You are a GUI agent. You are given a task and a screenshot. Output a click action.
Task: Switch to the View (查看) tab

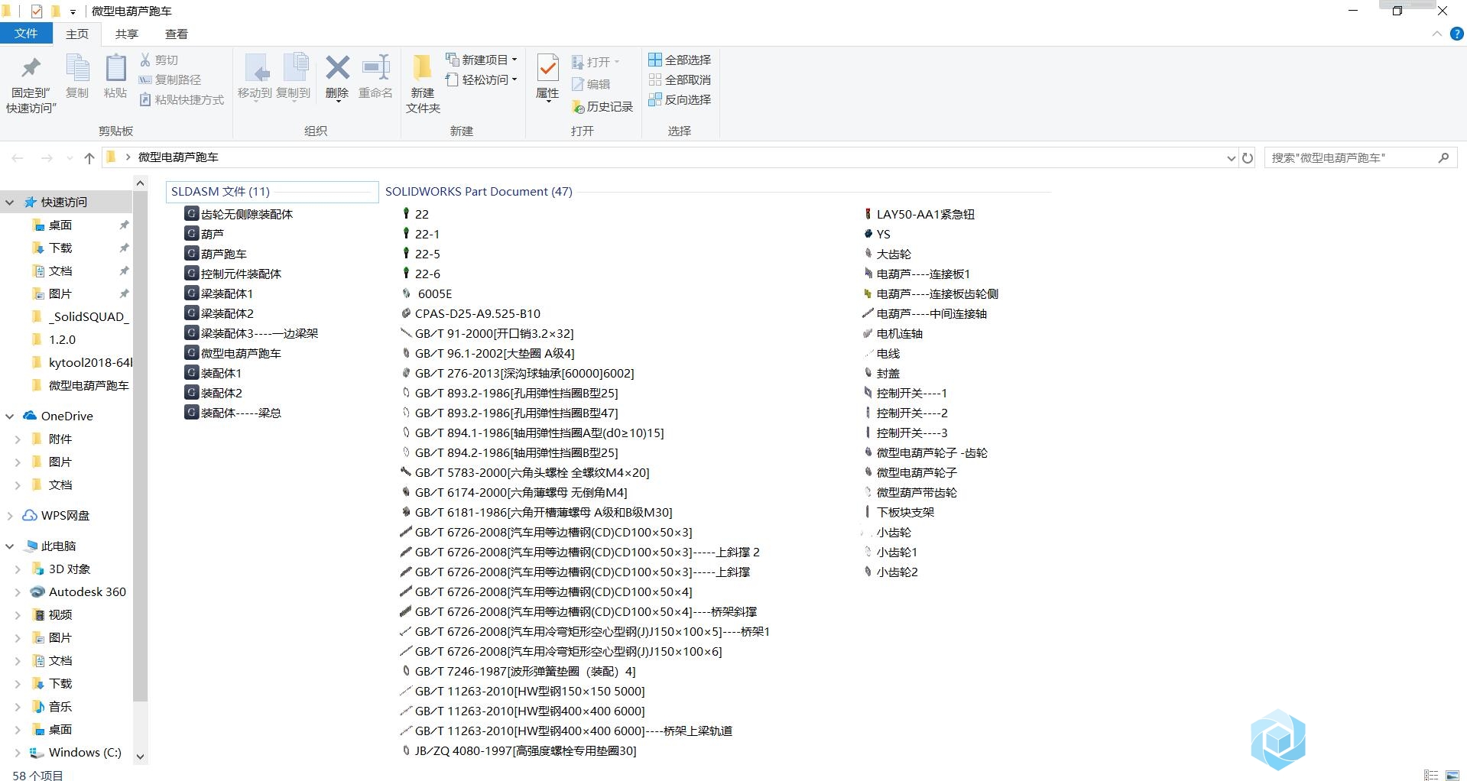click(177, 34)
